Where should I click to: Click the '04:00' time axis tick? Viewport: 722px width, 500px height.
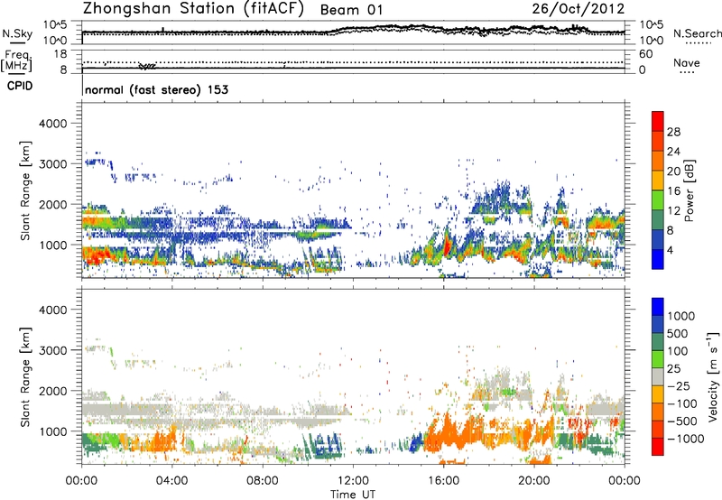click(171, 481)
